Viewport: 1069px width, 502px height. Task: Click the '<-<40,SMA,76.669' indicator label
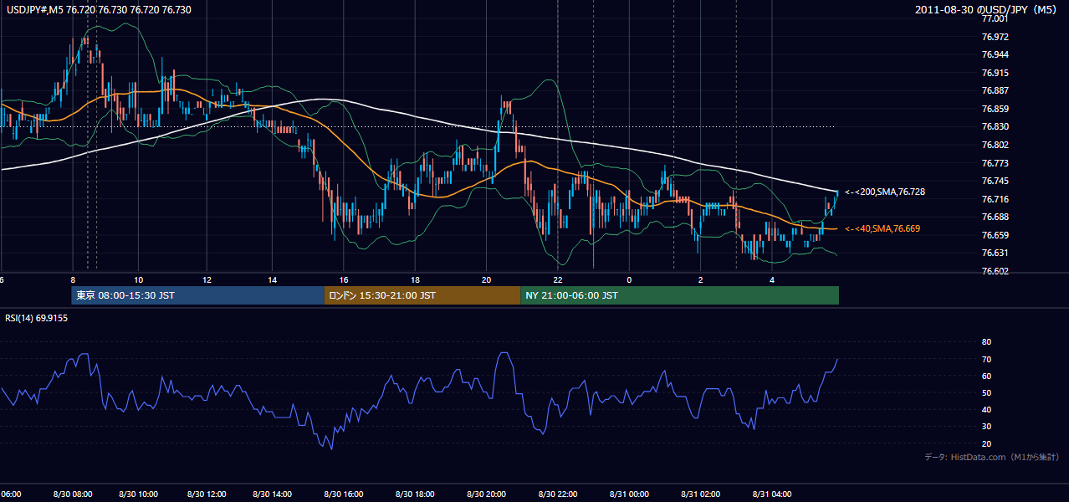click(882, 228)
